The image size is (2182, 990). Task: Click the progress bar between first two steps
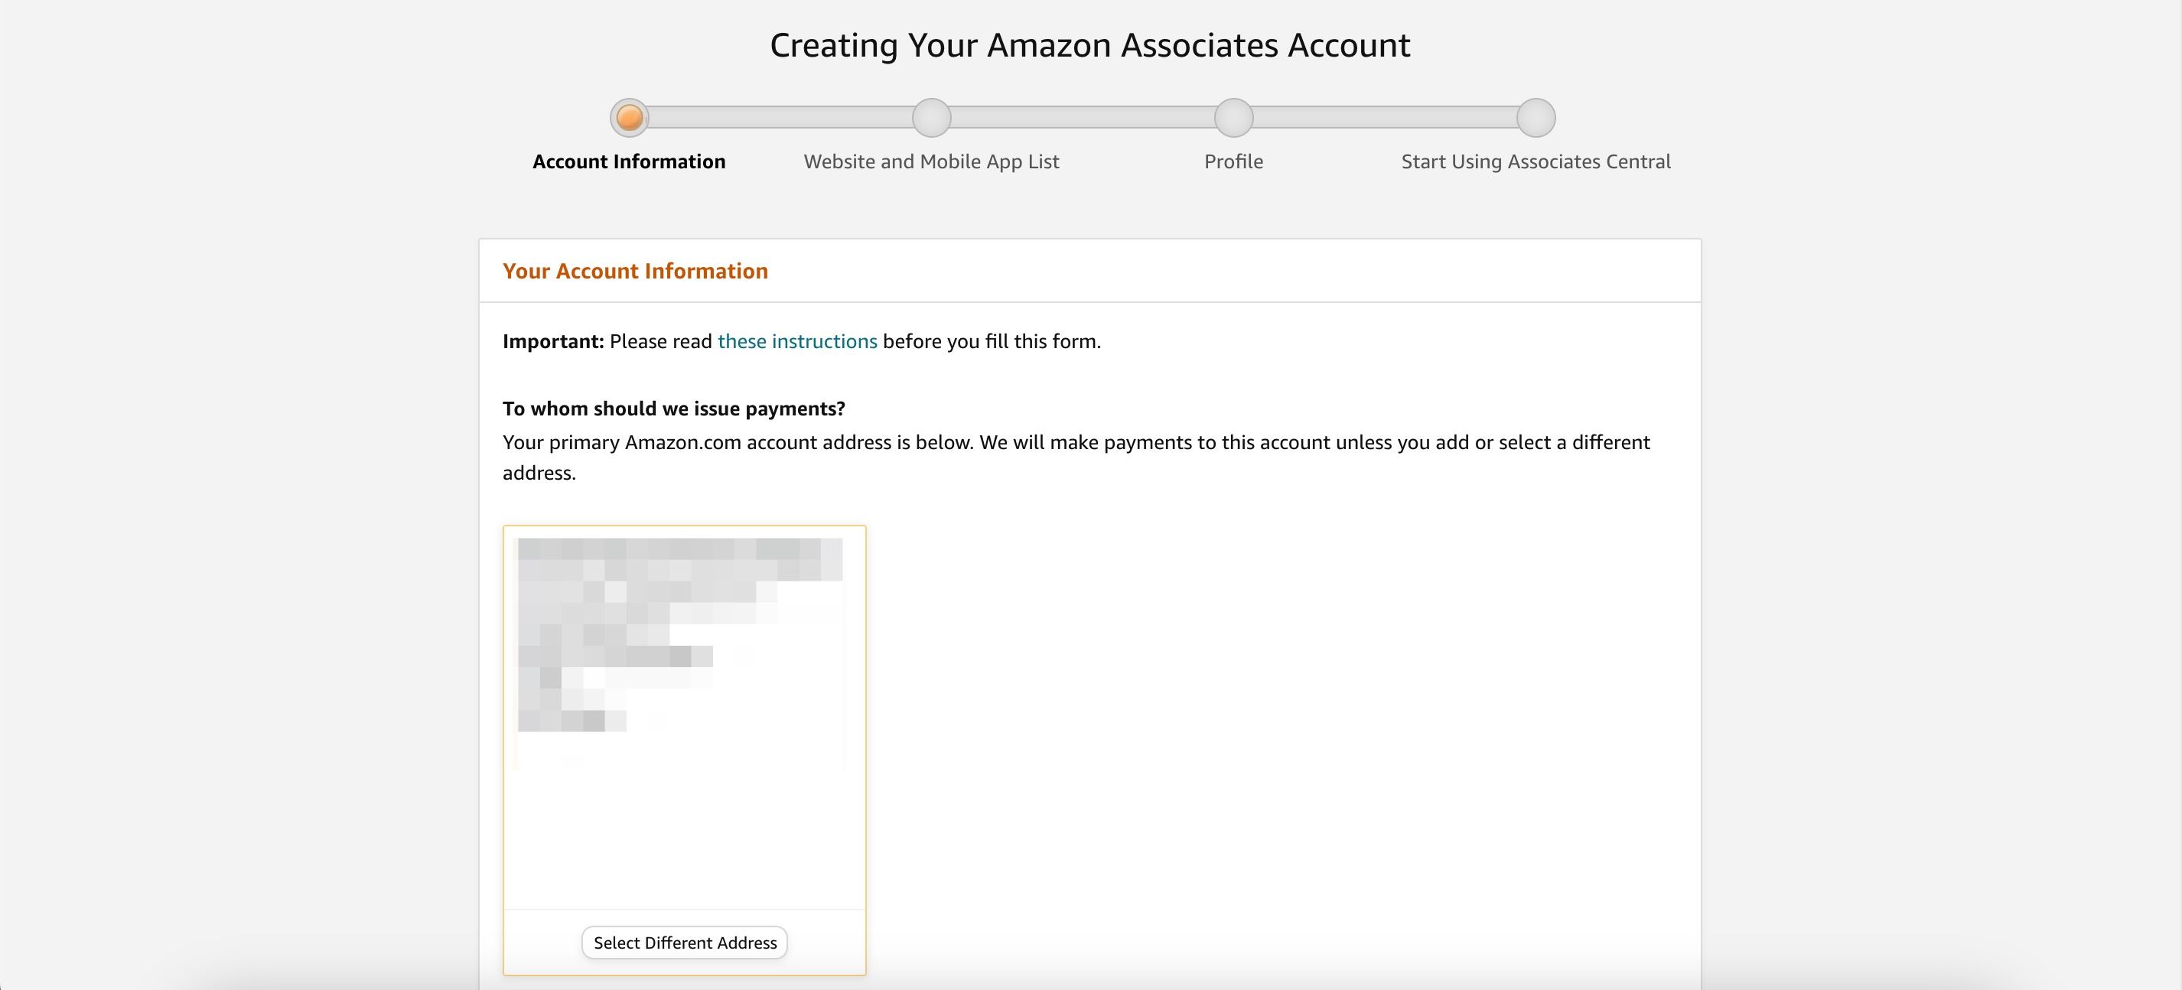pos(780,118)
